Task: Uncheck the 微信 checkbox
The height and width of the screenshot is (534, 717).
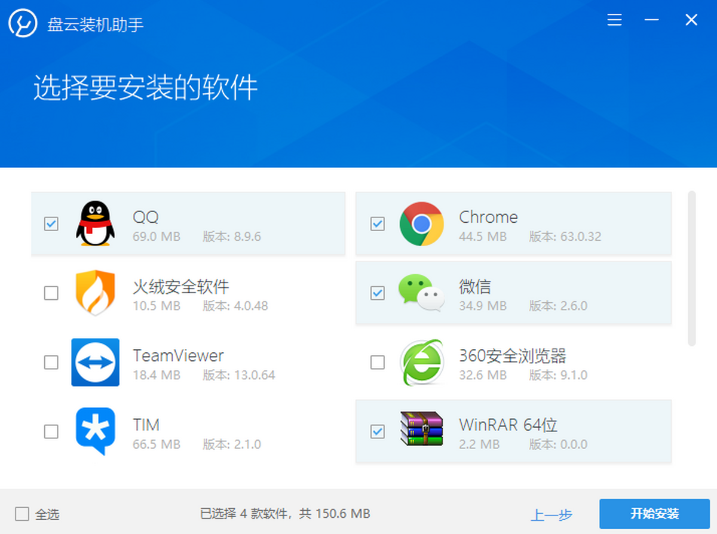Action: 378,293
